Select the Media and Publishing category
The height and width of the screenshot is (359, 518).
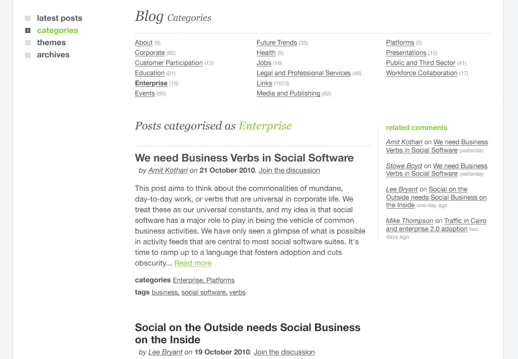pyautogui.click(x=288, y=93)
